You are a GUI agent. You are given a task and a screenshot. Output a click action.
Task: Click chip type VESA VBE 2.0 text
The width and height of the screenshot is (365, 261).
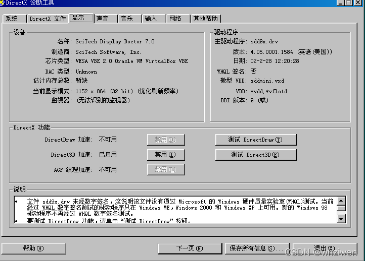coord(132,61)
